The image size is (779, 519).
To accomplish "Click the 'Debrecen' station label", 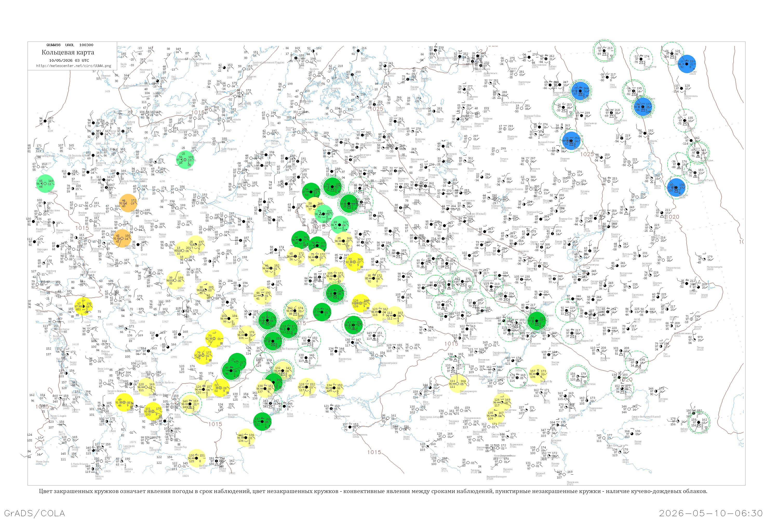I will (187, 342).
